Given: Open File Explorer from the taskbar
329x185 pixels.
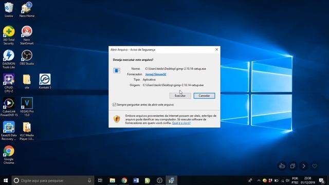Looking at the screenshot, I should 113,180.
